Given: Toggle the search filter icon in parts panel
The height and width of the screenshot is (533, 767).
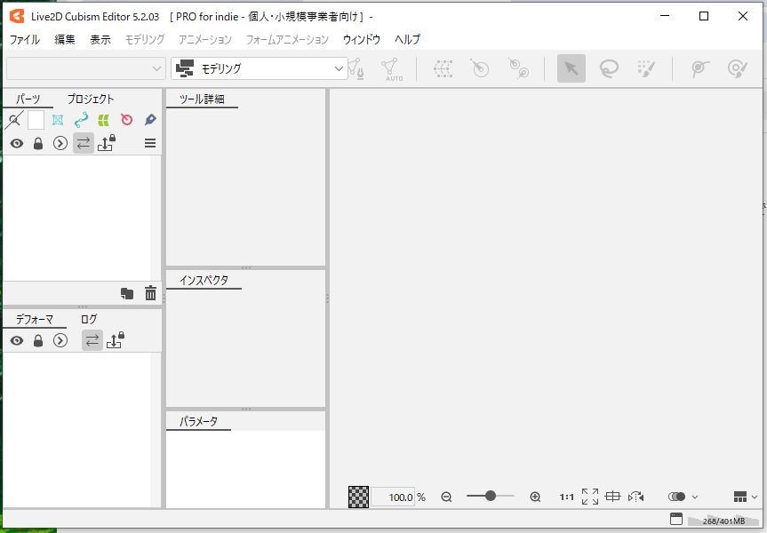Looking at the screenshot, I should coord(14,120).
